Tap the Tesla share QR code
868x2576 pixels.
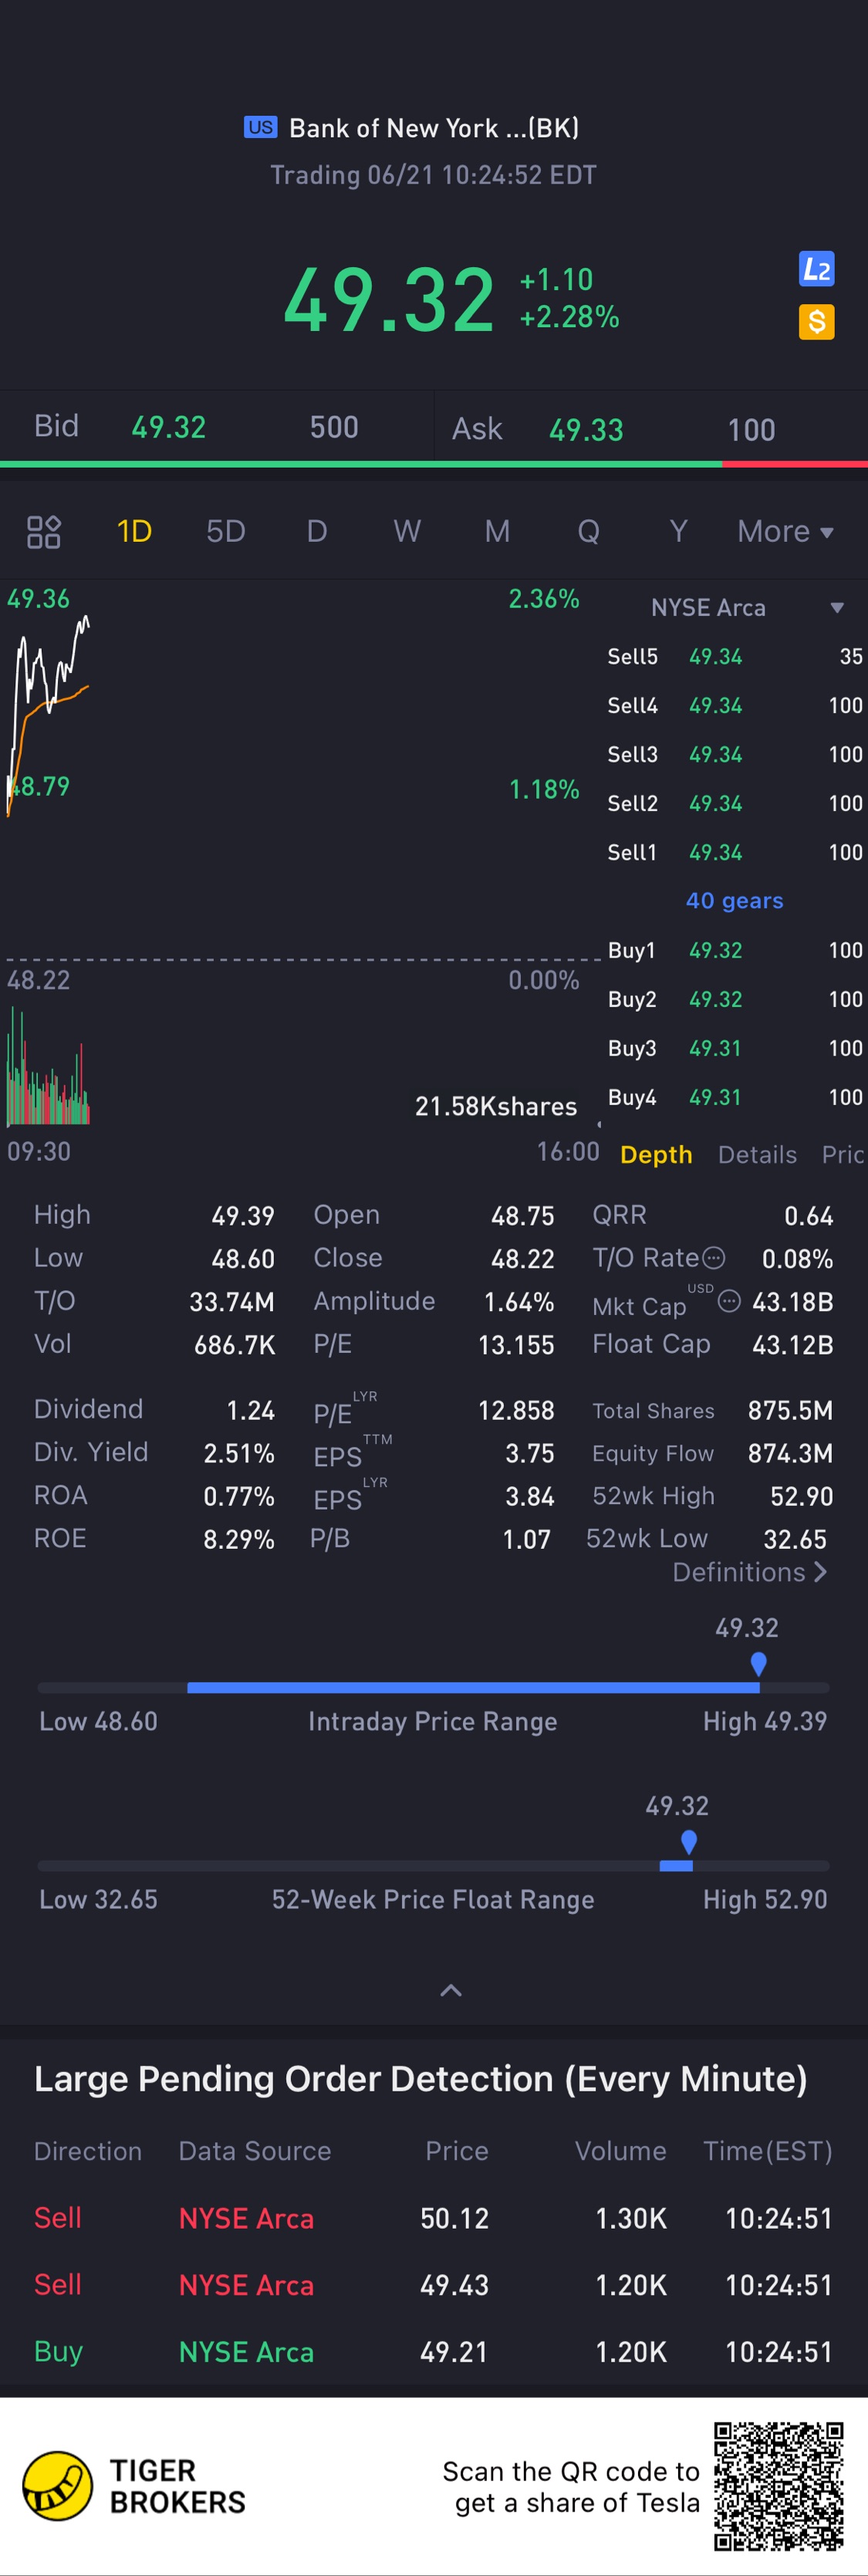tap(778, 2486)
